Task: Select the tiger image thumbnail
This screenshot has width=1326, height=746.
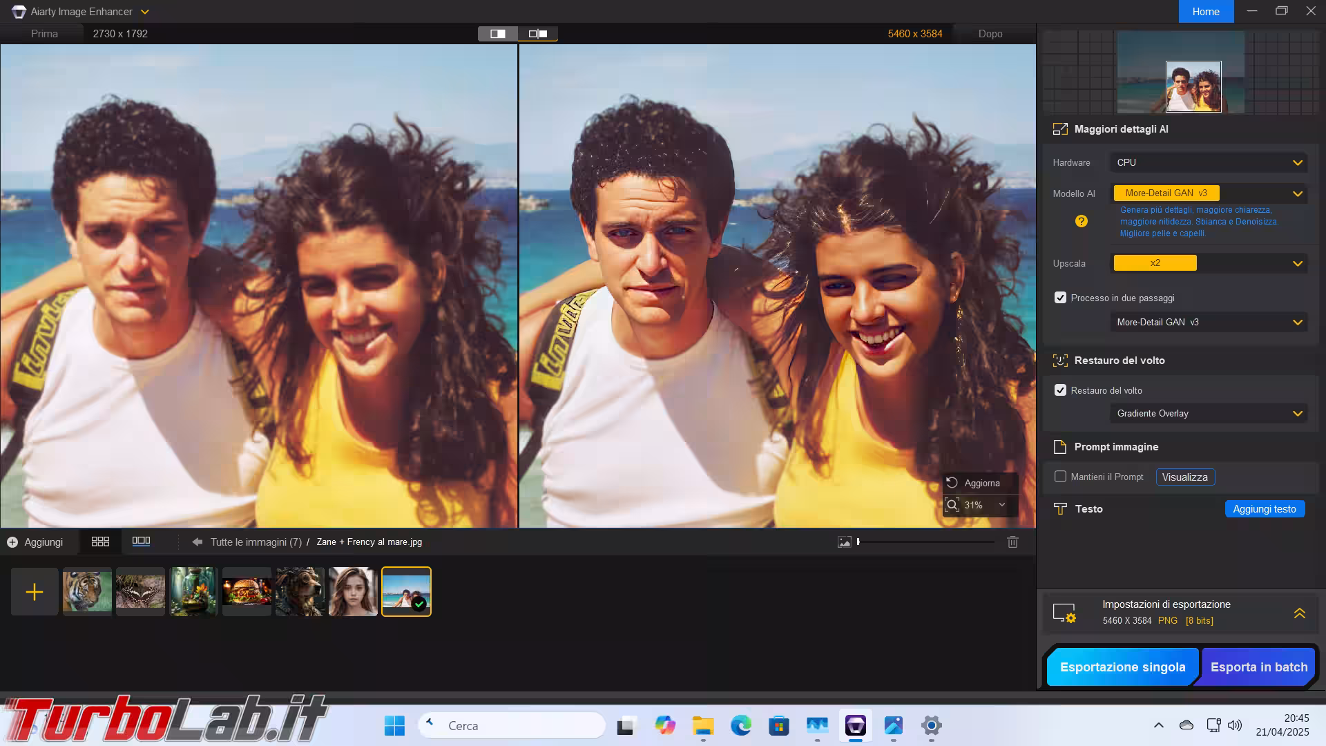Action: coord(87,592)
